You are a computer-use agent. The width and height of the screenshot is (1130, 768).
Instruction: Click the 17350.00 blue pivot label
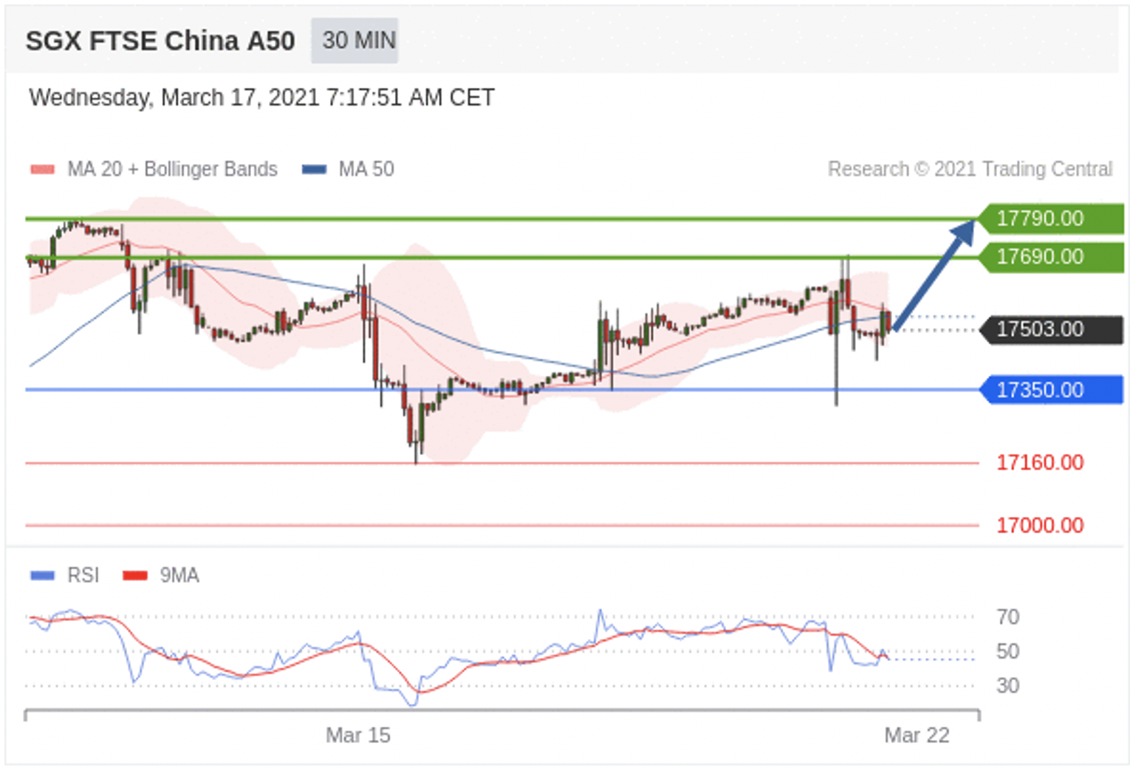coord(1049,390)
